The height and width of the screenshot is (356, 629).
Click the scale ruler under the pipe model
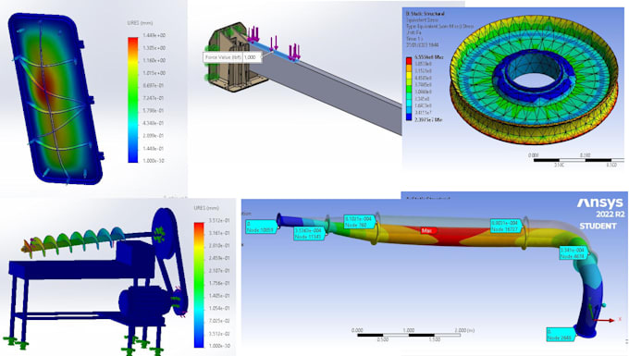pos(409,335)
